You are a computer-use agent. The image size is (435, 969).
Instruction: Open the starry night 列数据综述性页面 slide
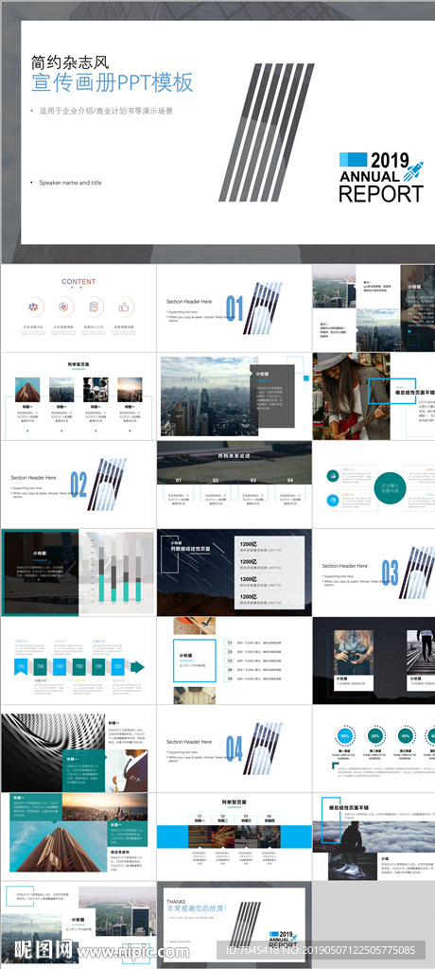[235, 573]
